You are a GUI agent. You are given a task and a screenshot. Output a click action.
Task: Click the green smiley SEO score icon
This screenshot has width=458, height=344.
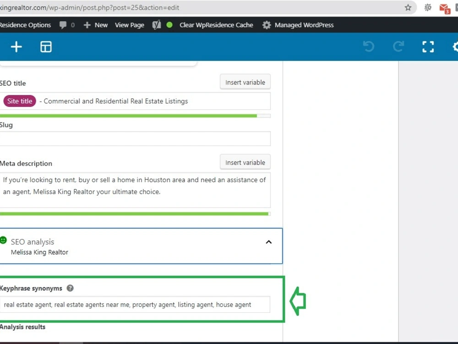[x=3, y=240]
